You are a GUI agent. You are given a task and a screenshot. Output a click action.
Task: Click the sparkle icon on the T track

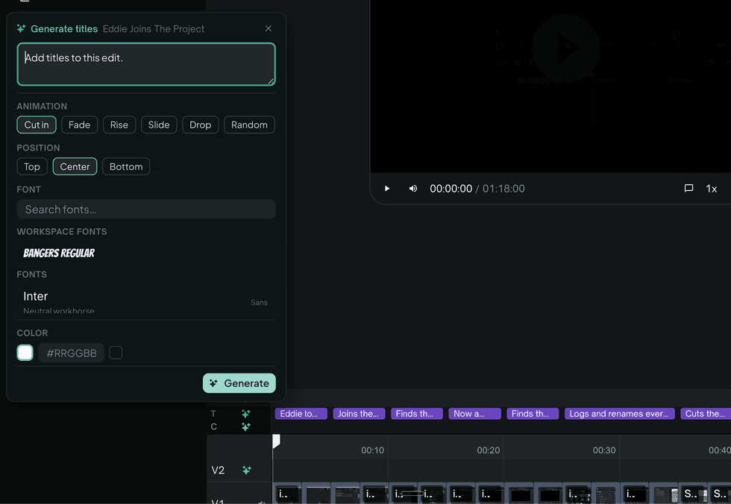(246, 413)
